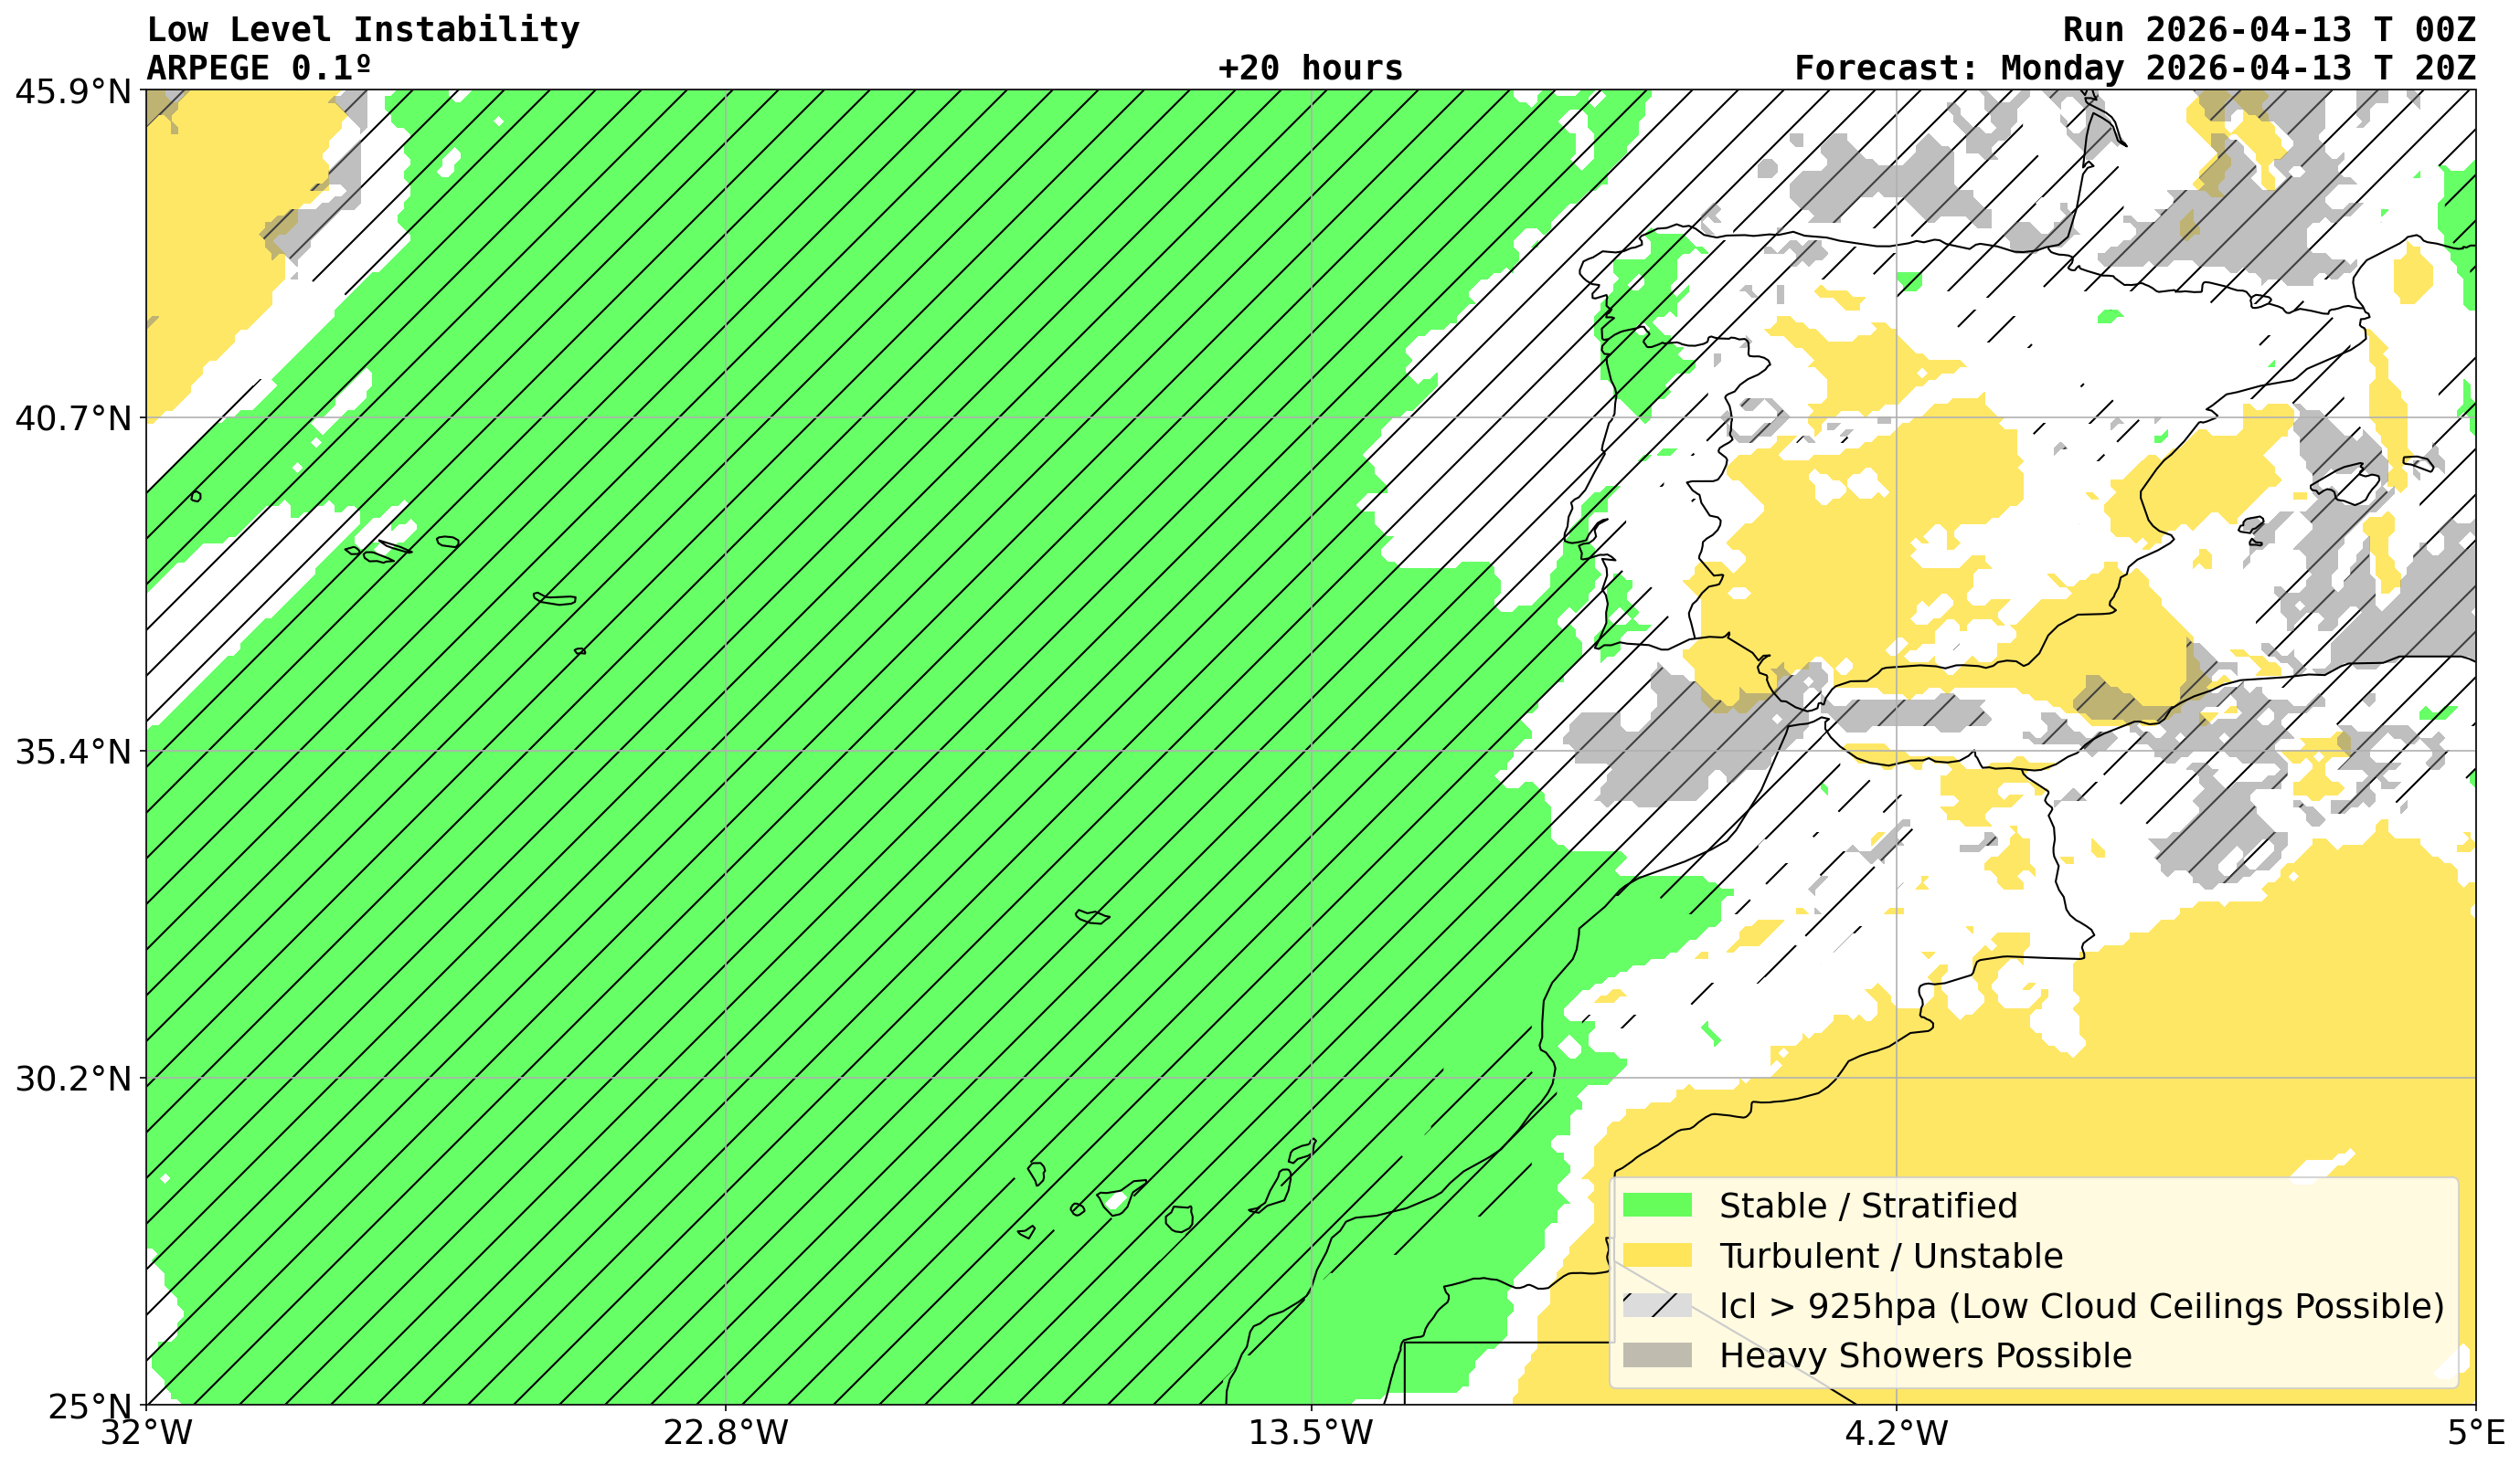This screenshot has height=1465, width=2520.
Task: Click the Forecast Monday 2026-04-13 T 20Z text
Action: tap(2134, 68)
